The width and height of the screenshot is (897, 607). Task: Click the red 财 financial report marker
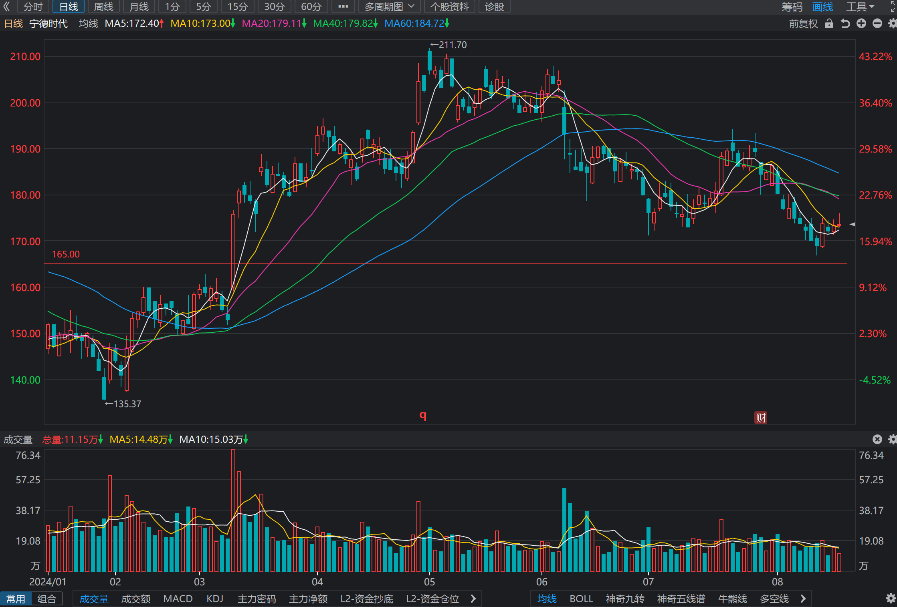pos(760,418)
